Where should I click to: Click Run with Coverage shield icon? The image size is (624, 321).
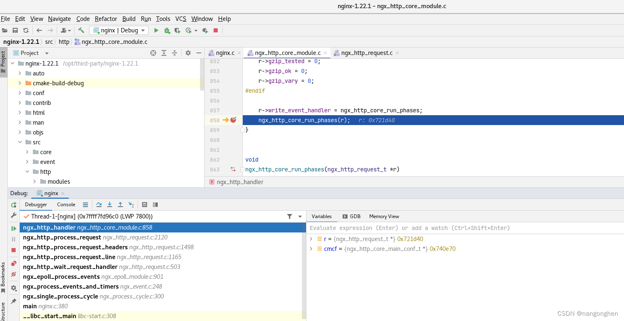(177, 30)
